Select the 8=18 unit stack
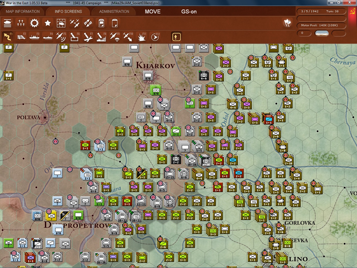The image size is (357, 268). (206, 160)
